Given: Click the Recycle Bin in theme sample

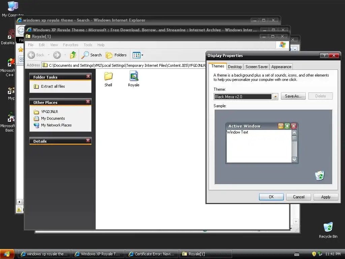Looking at the screenshot, I should [x=320, y=175].
